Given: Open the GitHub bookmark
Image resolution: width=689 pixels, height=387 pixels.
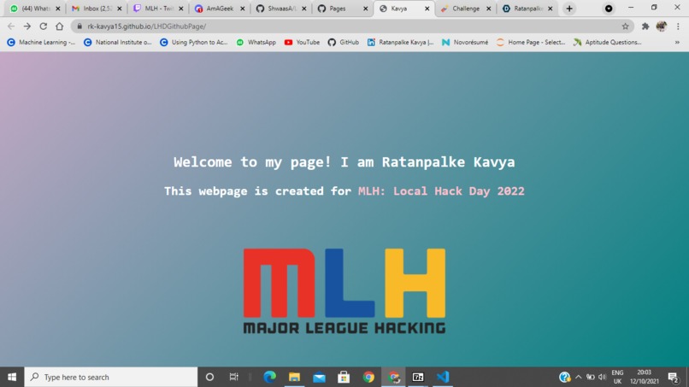Looking at the screenshot, I should (x=343, y=42).
